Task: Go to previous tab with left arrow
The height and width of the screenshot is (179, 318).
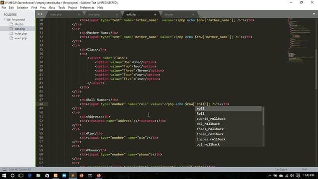Action: (x=39, y=14)
